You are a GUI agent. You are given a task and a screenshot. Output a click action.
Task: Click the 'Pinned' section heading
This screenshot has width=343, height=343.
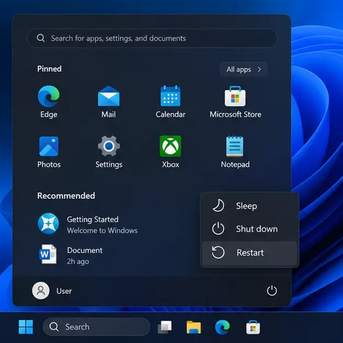(49, 69)
